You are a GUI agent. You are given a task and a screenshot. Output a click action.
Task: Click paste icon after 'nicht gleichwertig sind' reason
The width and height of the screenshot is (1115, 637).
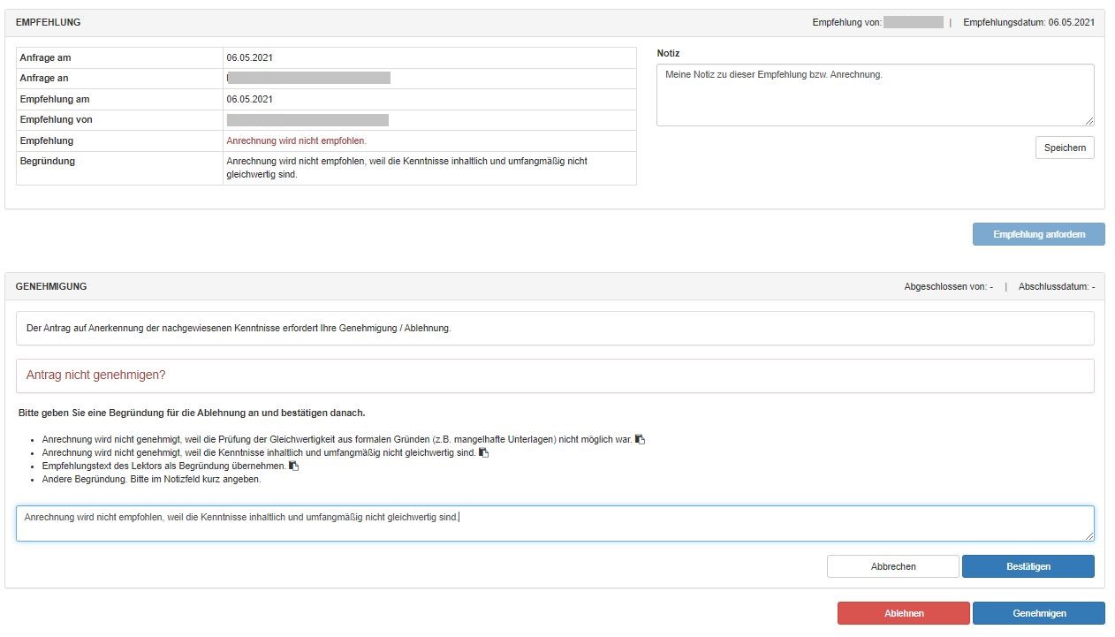click(x=483, y=452)
